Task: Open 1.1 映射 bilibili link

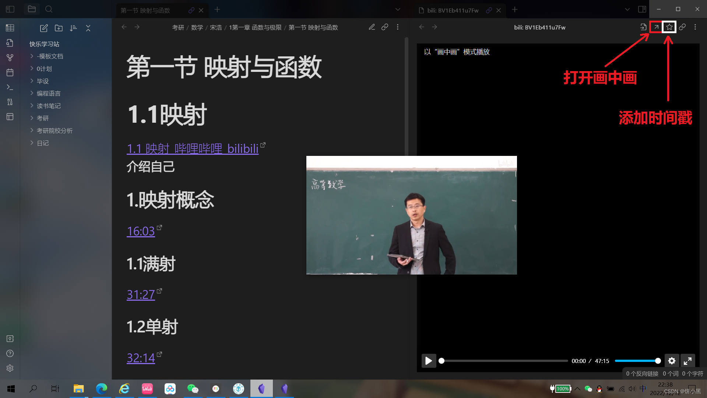Action: click(192, 149)
